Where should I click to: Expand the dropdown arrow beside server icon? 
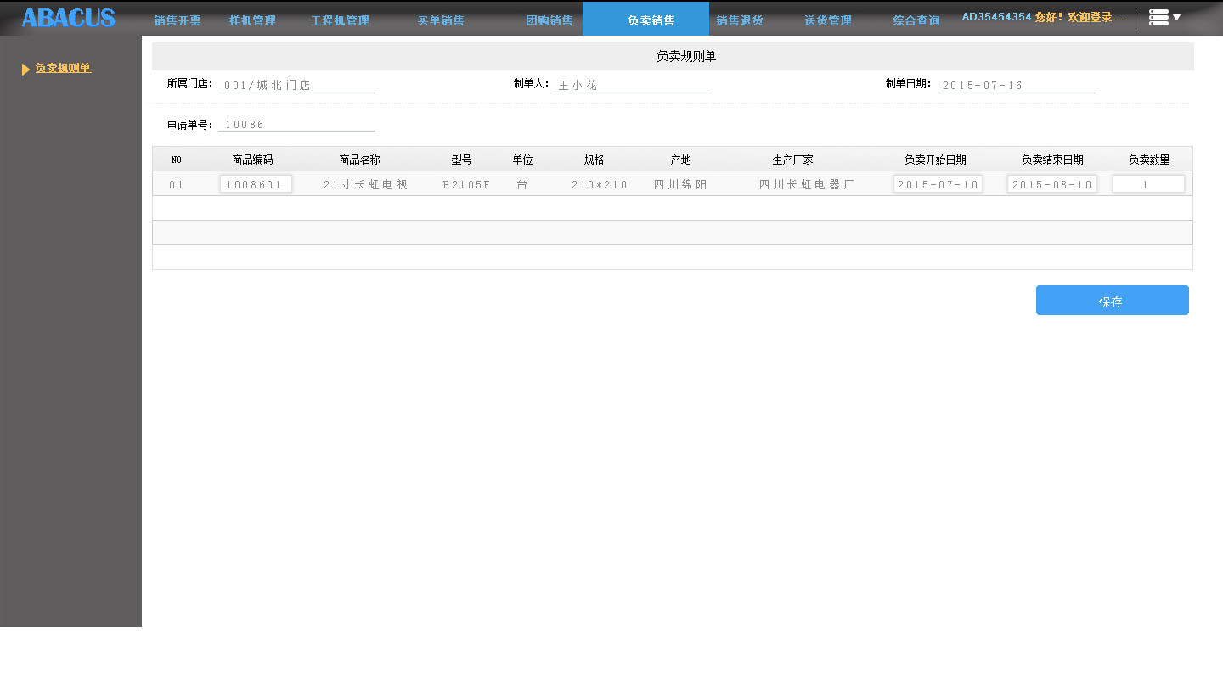click(1176, 17)
